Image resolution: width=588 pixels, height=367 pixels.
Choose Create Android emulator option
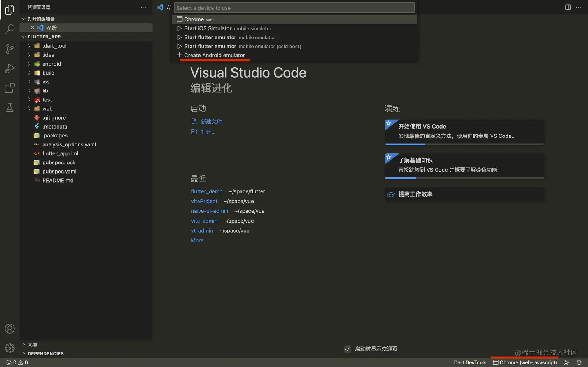point(294,55)
